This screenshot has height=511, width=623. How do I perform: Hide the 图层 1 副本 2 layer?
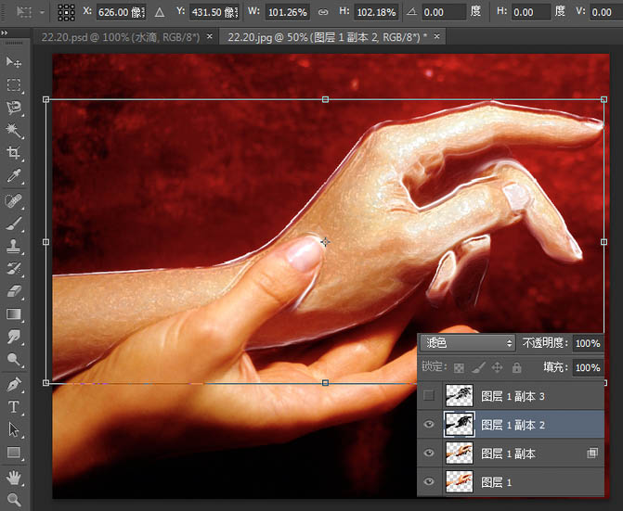tap(429, 424)
